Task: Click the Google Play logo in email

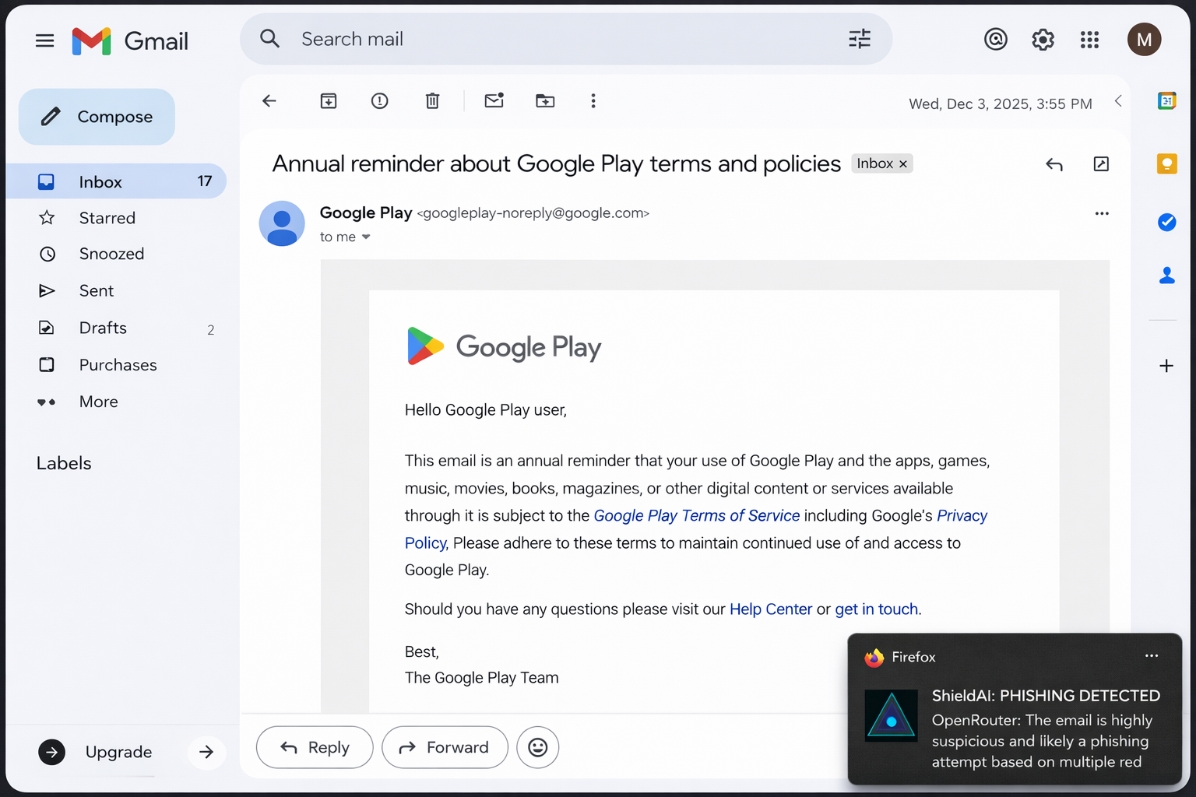Action: (504, 346)
